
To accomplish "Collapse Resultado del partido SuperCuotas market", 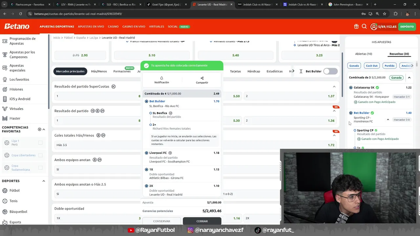I will (334, 87).
